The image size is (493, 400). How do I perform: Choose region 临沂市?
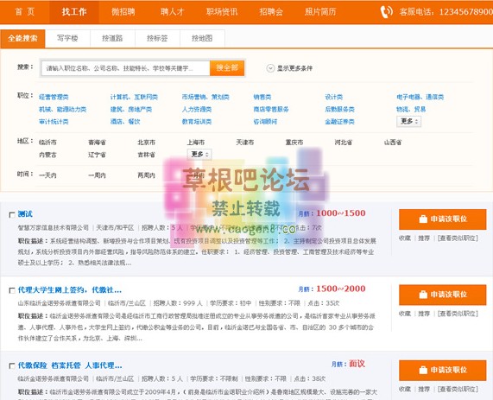click(47, 143)
